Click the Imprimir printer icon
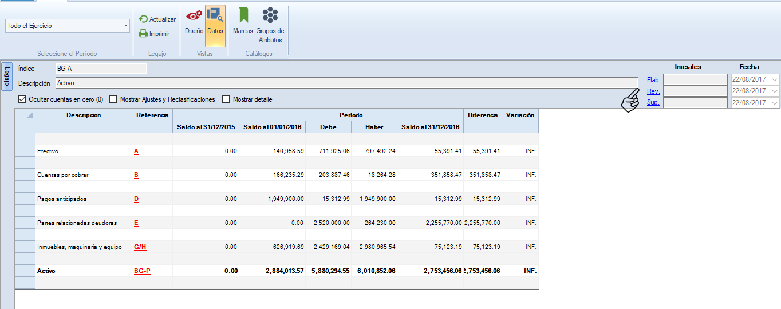 point(143,34)
